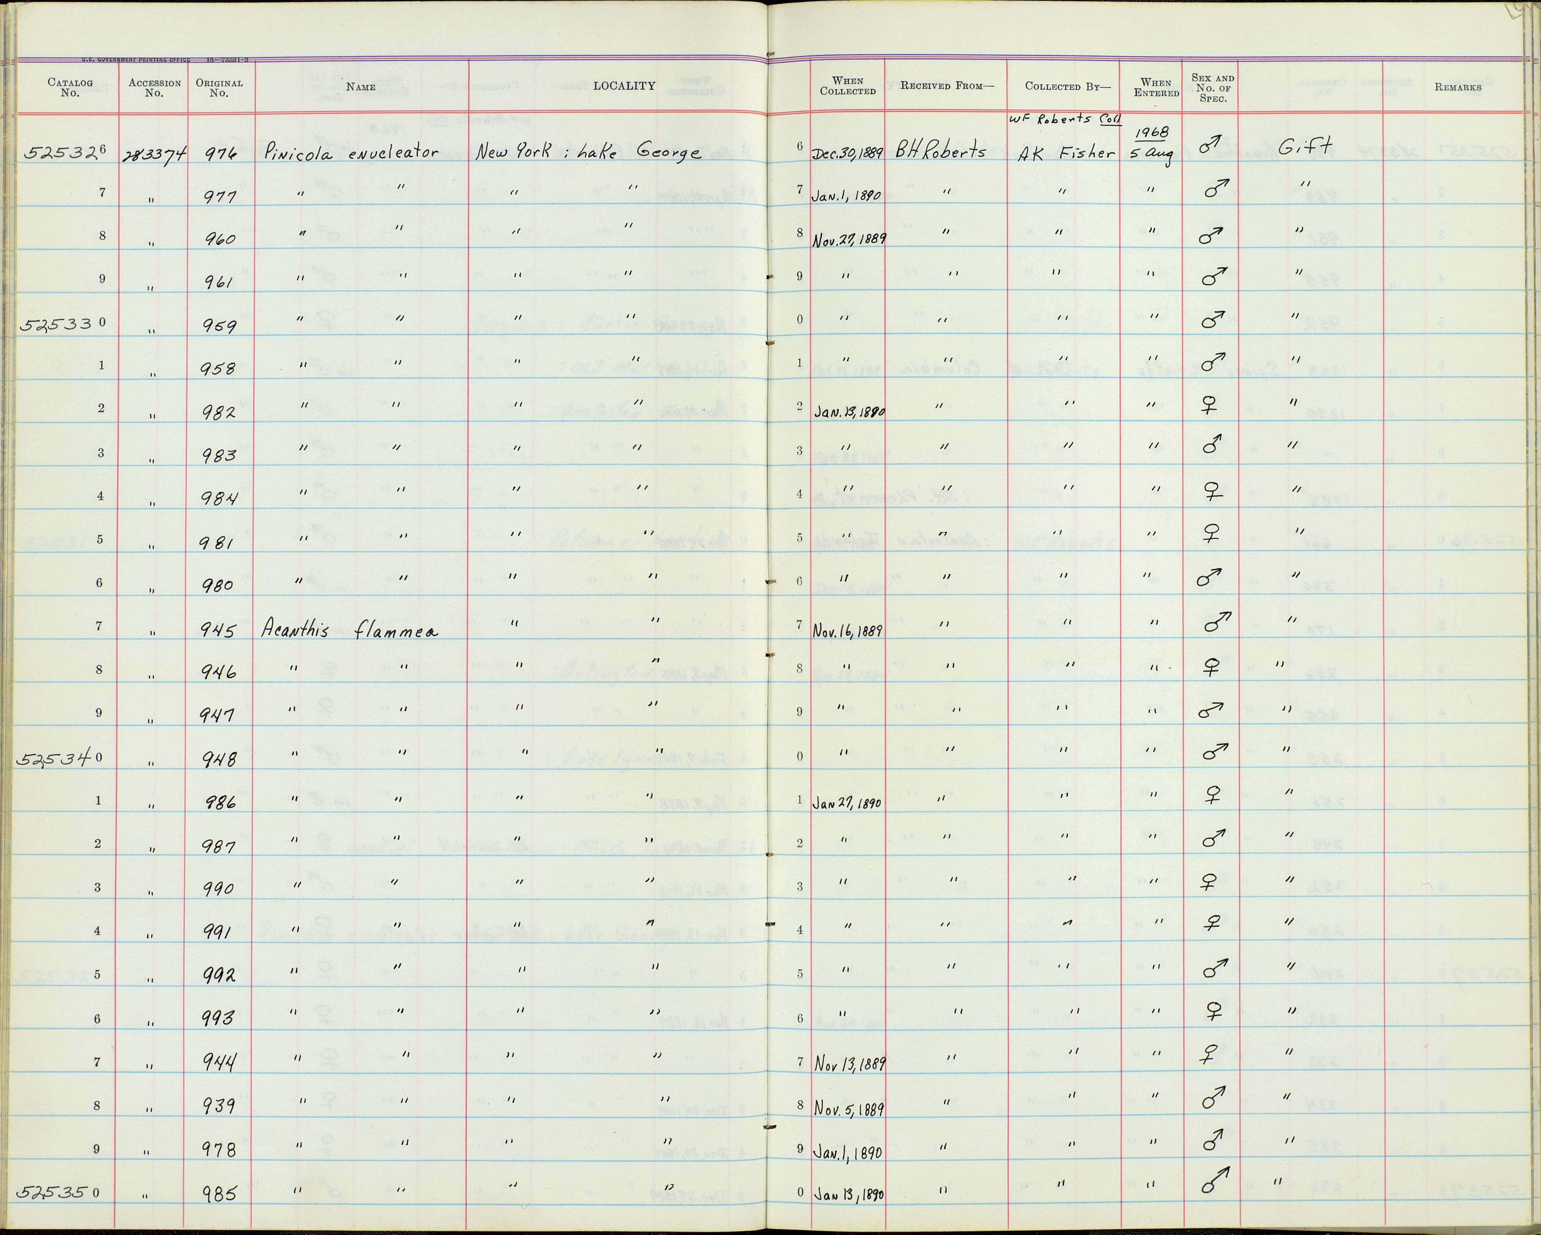
Task: Click the date 'Jan. 13, 1890' for row 982
Action: (850, 412)
